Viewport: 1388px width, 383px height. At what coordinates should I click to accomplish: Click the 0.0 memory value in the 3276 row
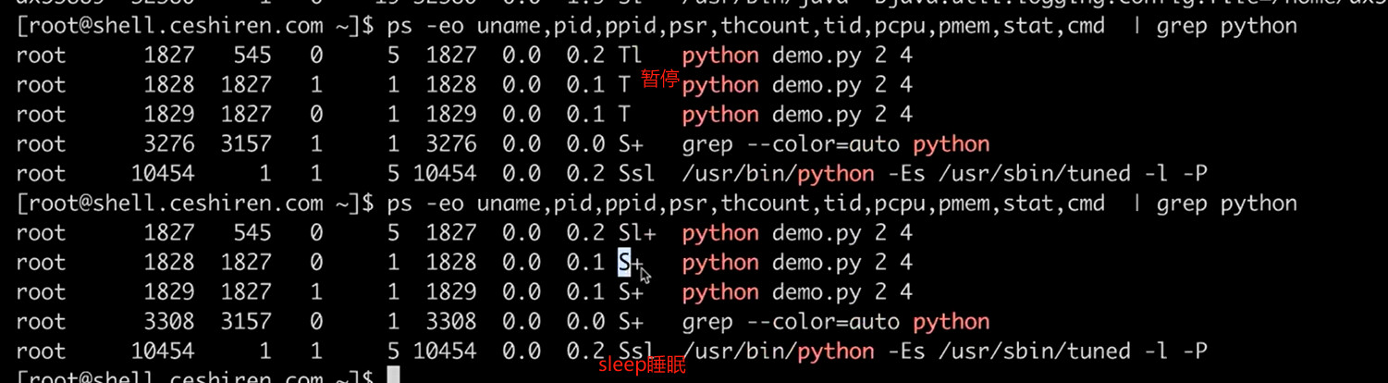click(585, 144)
